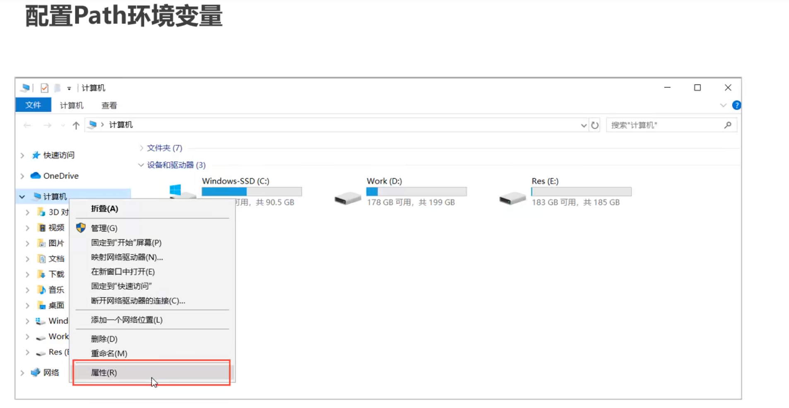Open the Work (D:) drive icon
The image size is (789, 408).
[x=348, y=198]
